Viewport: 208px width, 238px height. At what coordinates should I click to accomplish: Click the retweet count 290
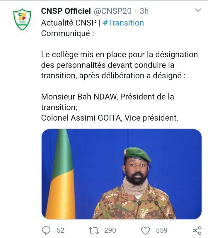(110, 230)
